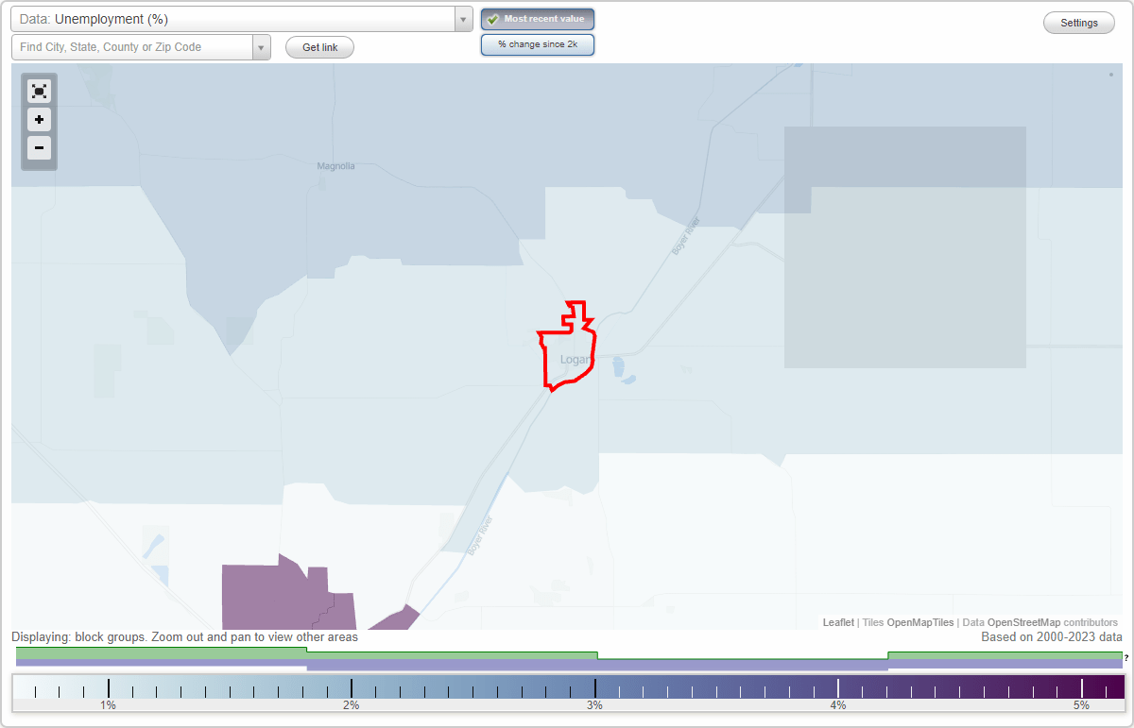Toggle the 'Most recent value' display
This screenshot has width=1134, height=728.
[537, 19]
